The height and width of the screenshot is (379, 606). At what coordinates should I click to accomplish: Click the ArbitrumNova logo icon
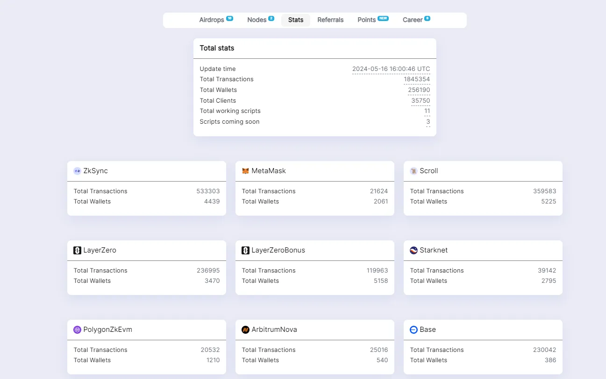(x=245, y=330)
